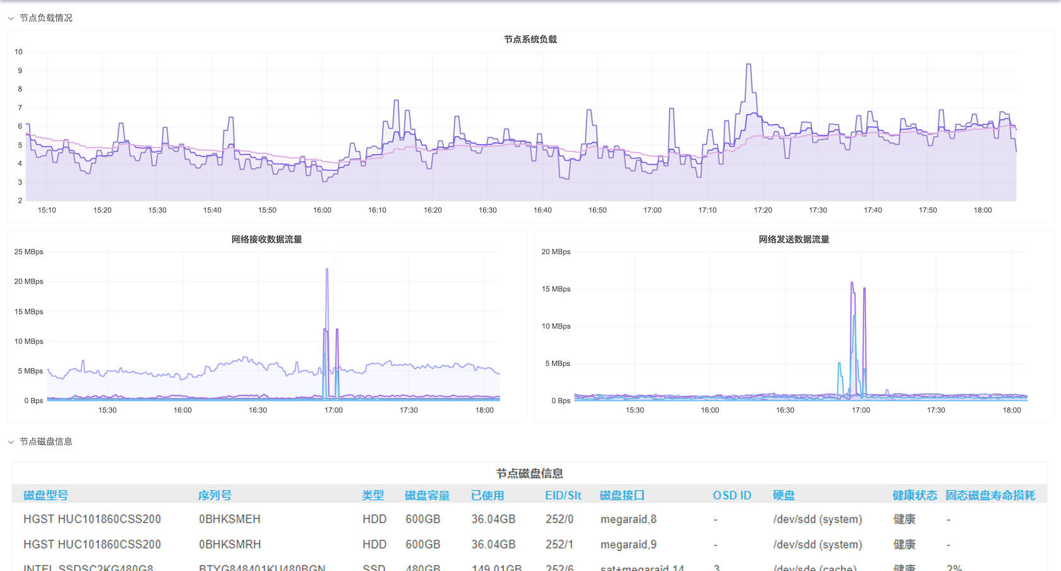Sort by the 健康状态 column header

[x=914, y=495]
